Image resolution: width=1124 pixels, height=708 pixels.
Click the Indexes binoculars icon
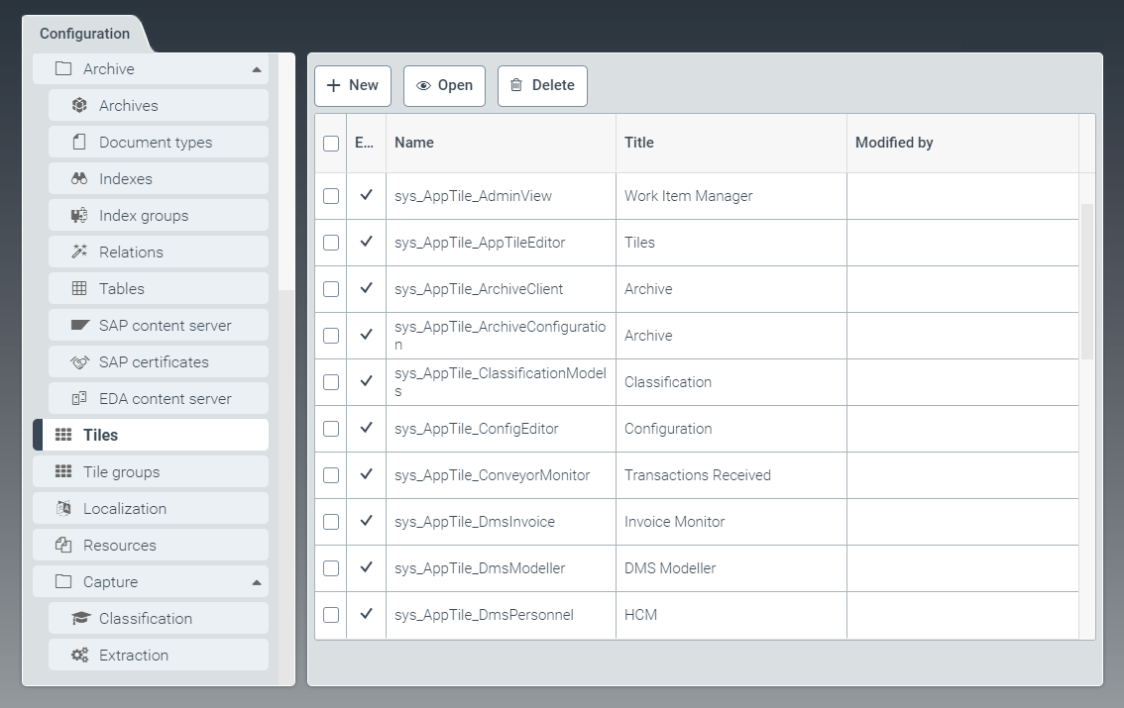(79, 179)
